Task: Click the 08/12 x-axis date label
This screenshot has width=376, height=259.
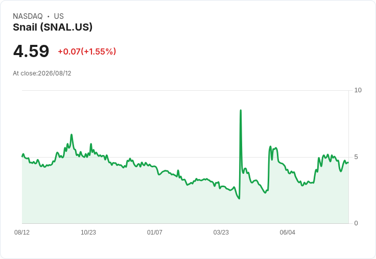Action: click(x=22, y=232)
